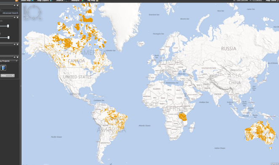
Task: Close the top search panel
Action: 17,5
